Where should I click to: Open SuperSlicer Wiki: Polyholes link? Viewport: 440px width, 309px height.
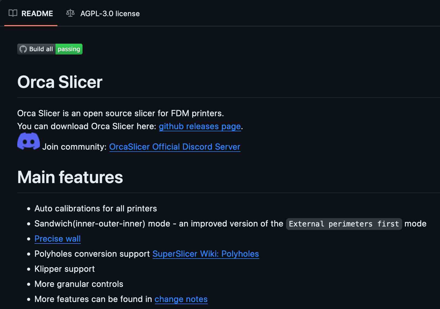coord(205,254)
